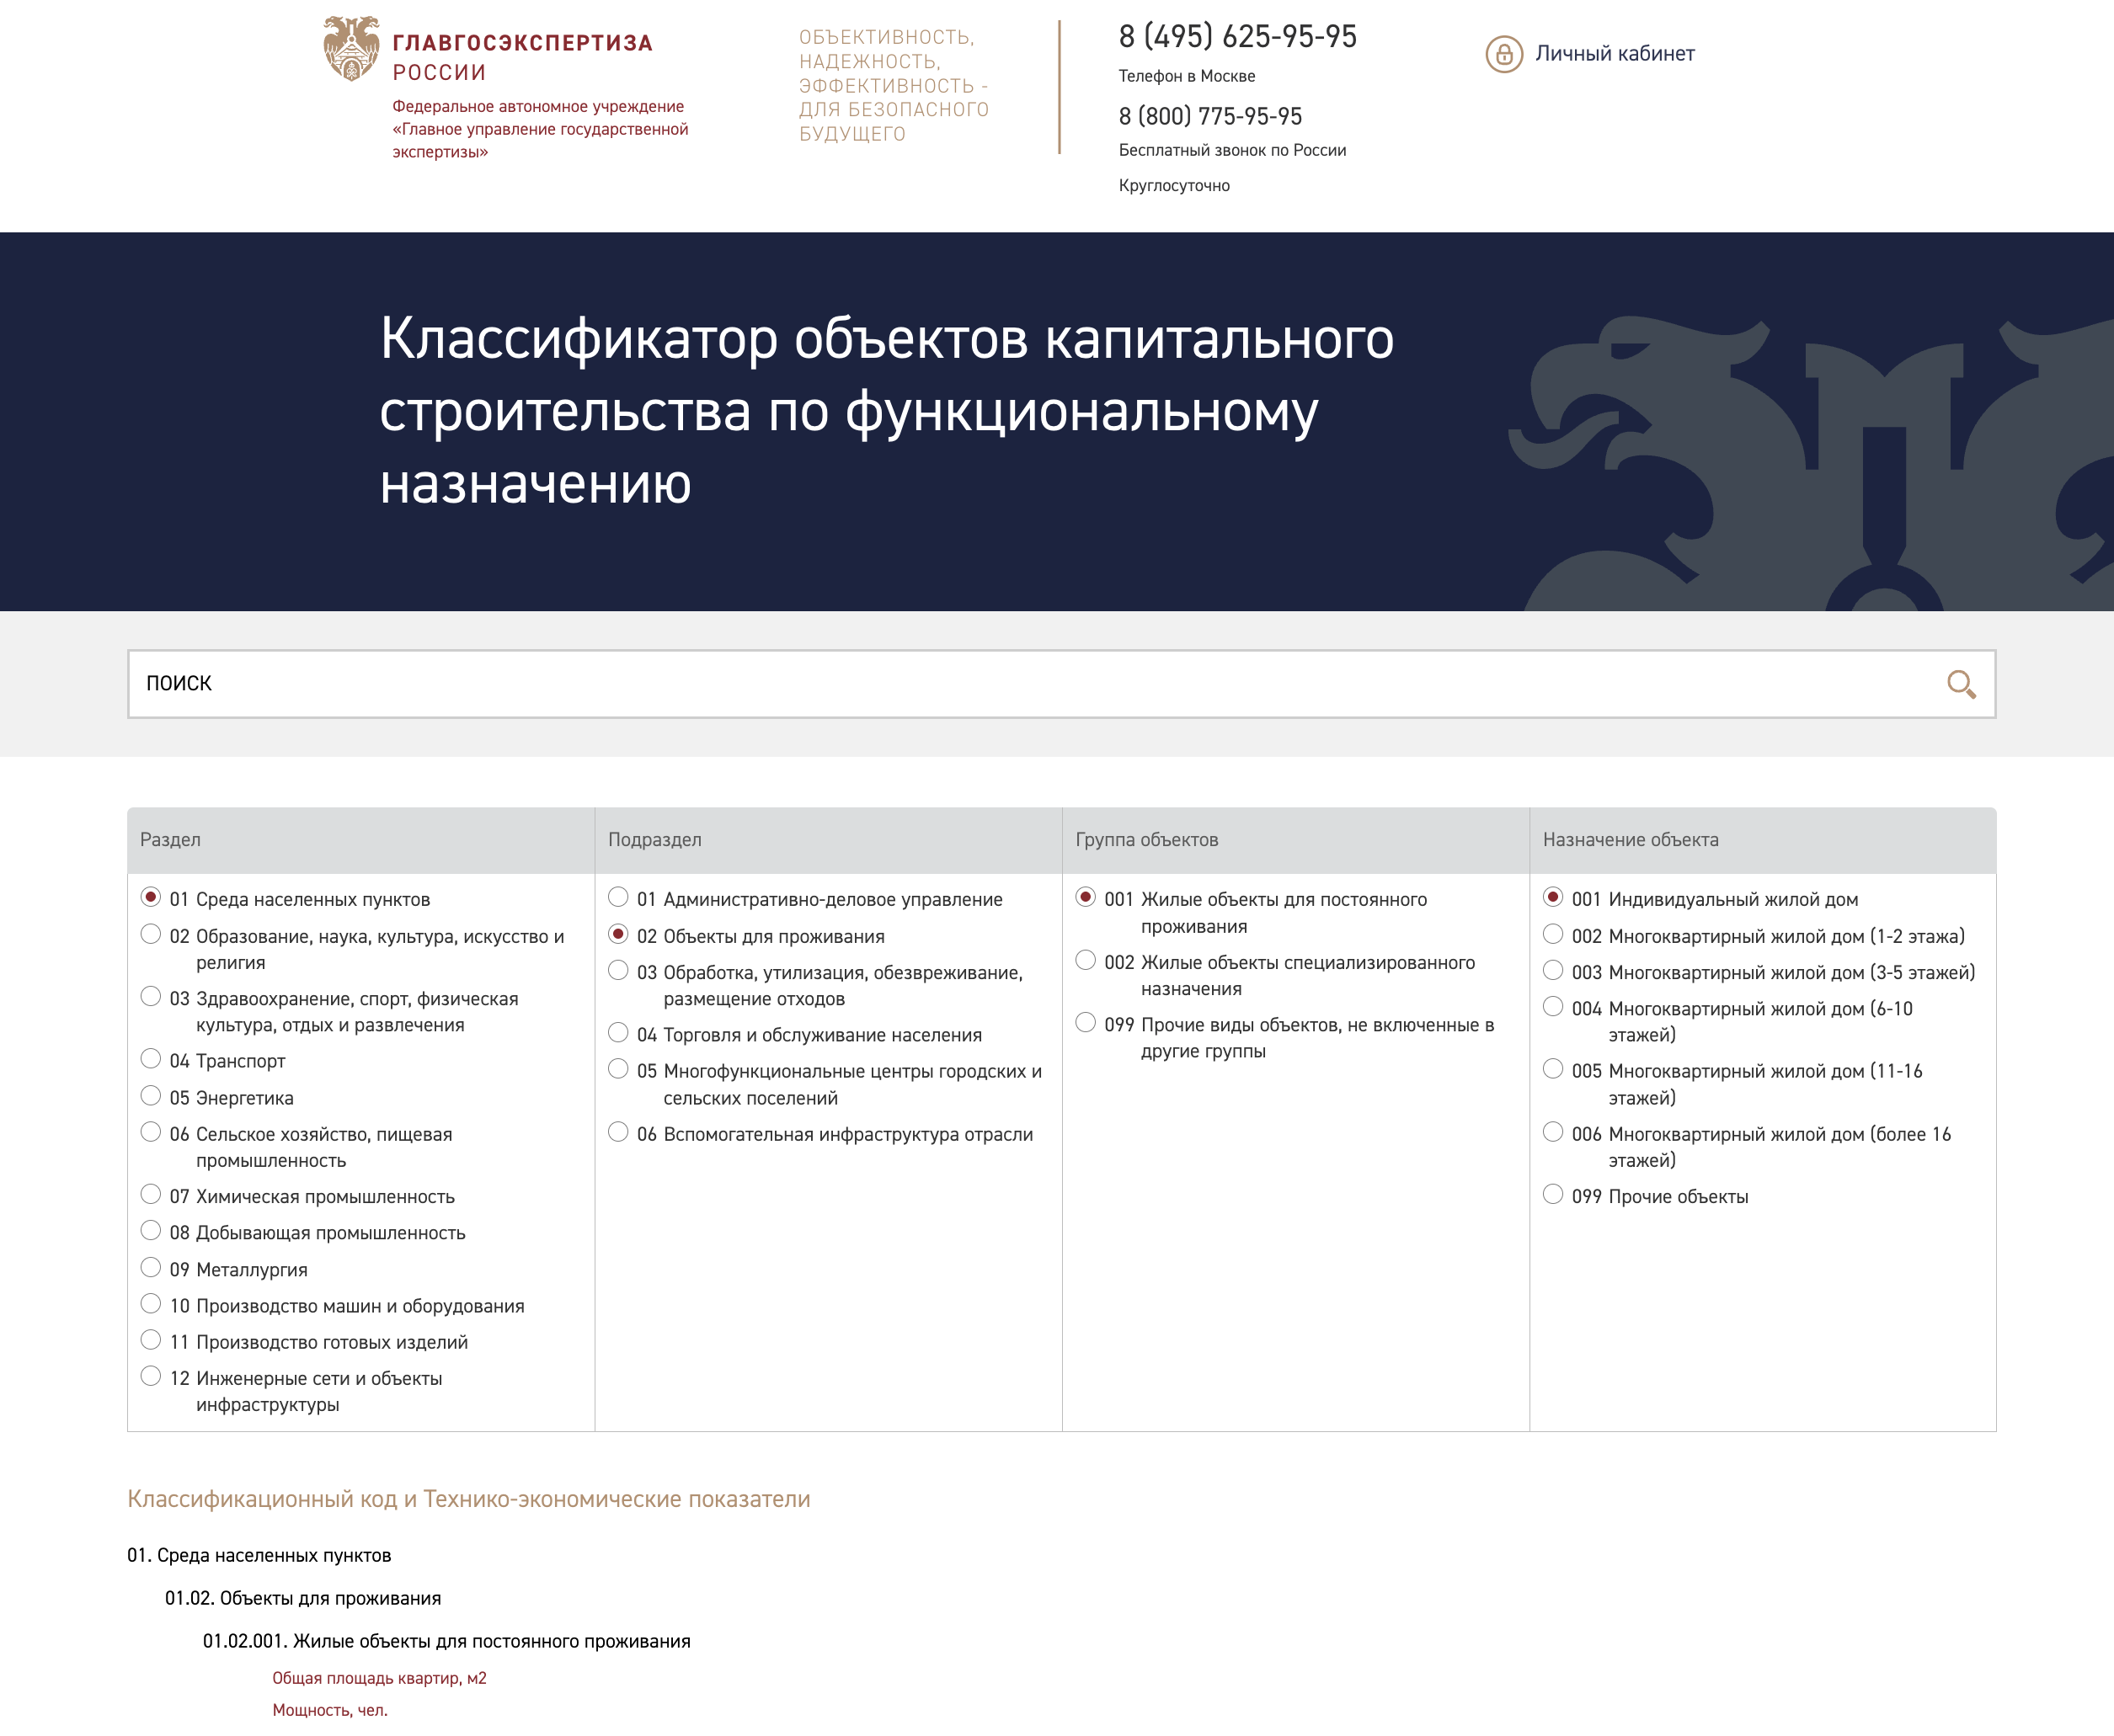The image size is (2114, 1736).
Task: Choose the 09 Металлургия radio option
Action: (x=151, y=1268)
